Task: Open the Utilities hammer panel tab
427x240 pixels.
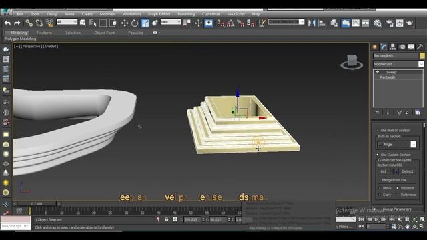Action: tap(420, 47)
